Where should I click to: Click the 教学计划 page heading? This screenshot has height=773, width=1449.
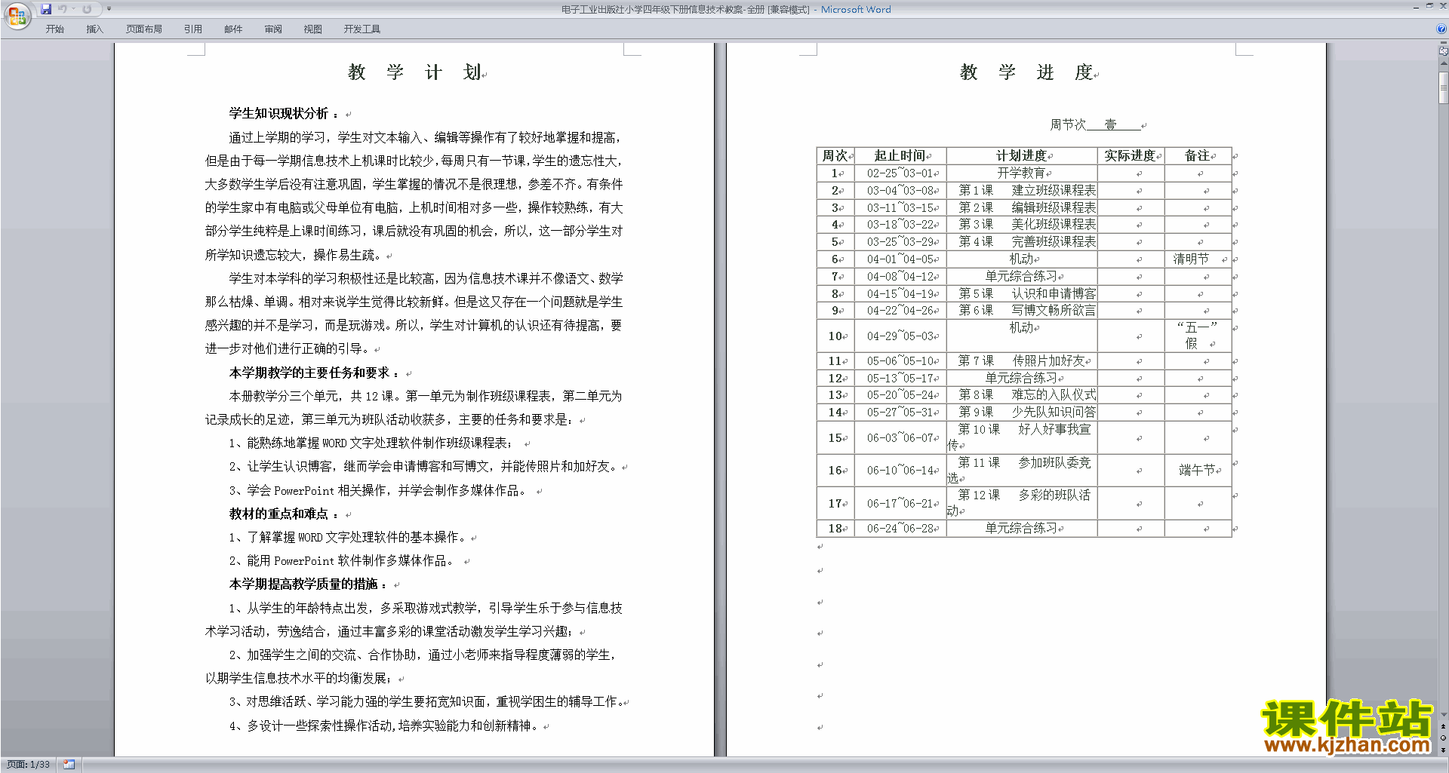click(414, 72)
